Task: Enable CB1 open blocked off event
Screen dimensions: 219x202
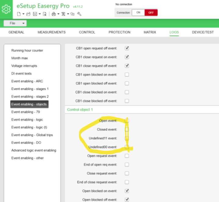Action: pos(127,83)
